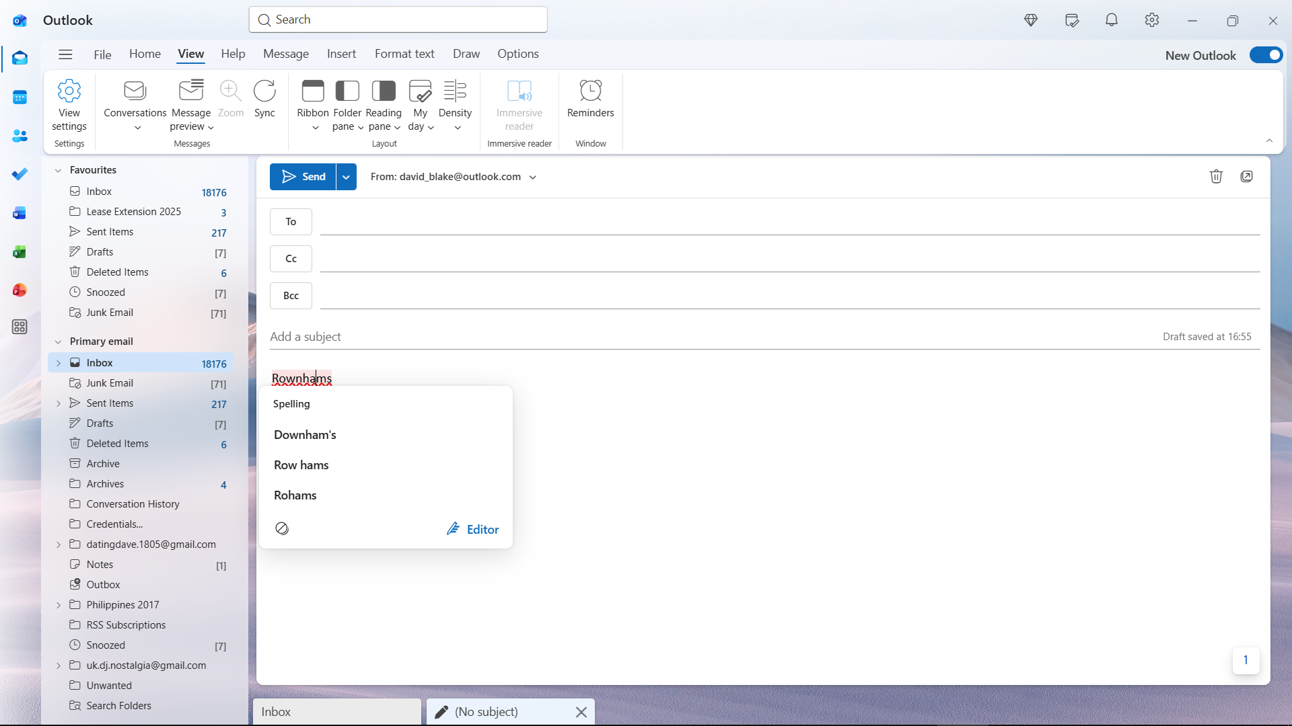Viewport: 1292px width, 726px height.
Task: Expand datingdave.1805@gmail.com folder
Action: (x=59, y=544)
